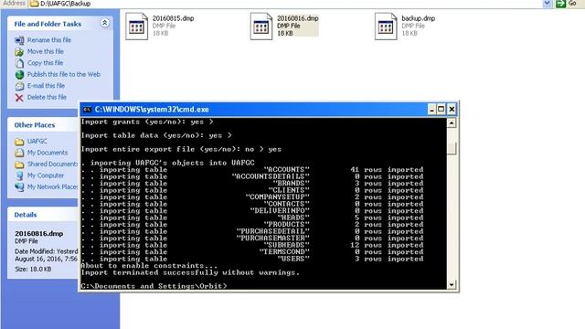
Task: Choose E-mail this file
Action: click(46, 86)
